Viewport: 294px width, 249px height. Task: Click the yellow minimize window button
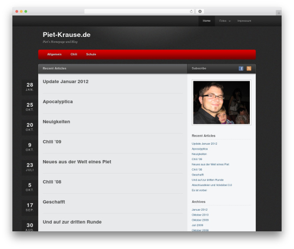pyautogui.click(x=21, y=11)
